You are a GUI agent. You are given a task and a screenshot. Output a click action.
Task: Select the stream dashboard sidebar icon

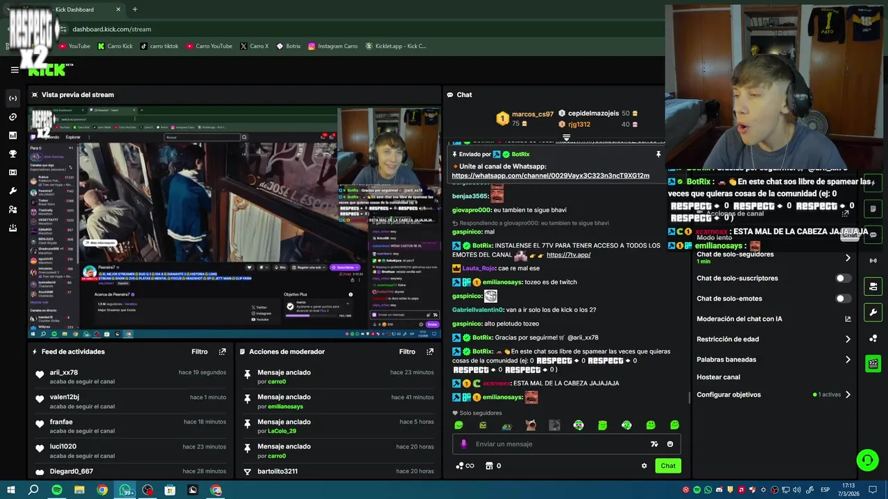point(12,98)
